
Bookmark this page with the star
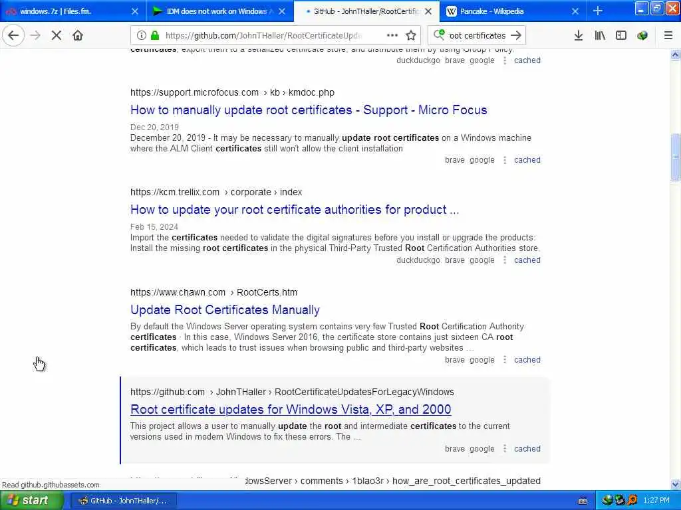coord(411,36)
